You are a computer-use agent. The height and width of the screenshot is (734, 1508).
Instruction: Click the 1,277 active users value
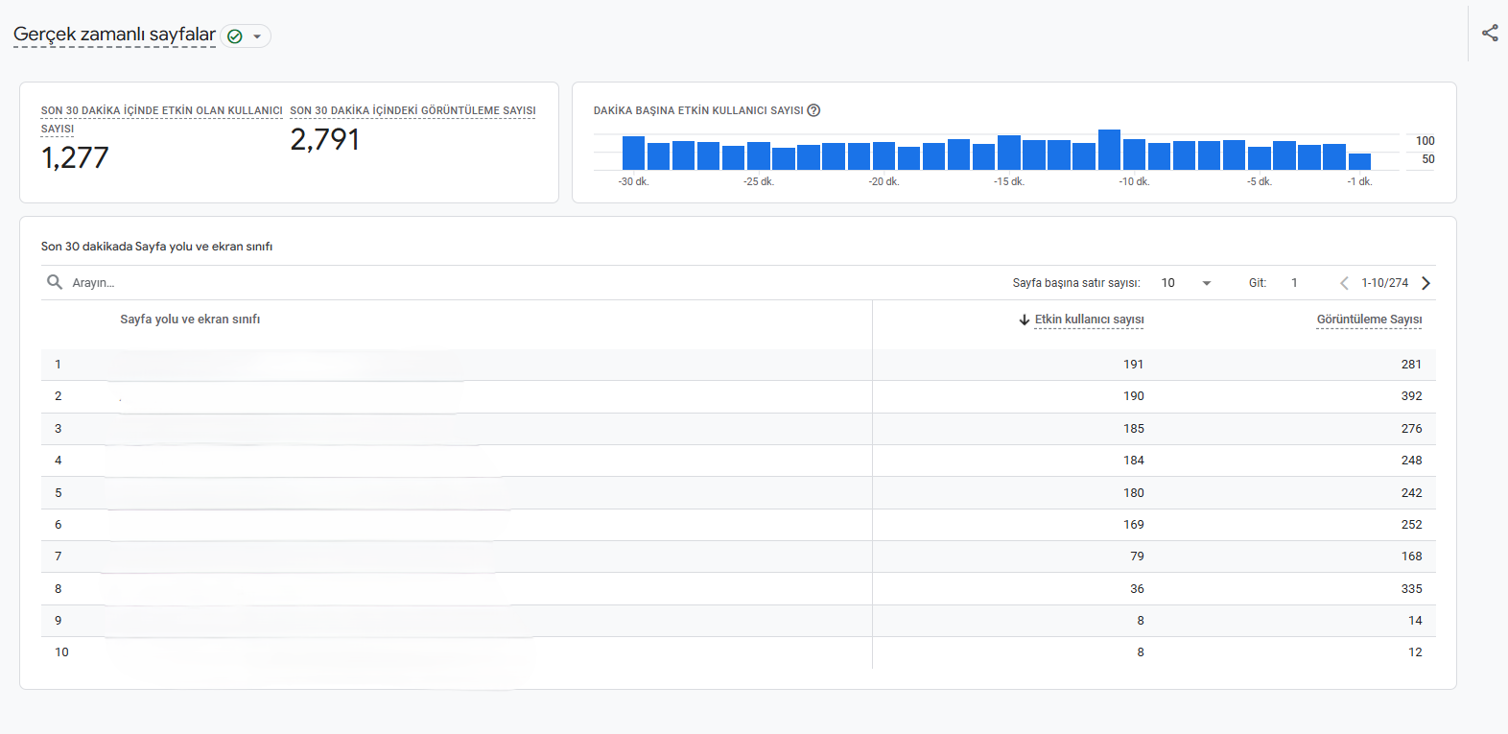point(75,157)
